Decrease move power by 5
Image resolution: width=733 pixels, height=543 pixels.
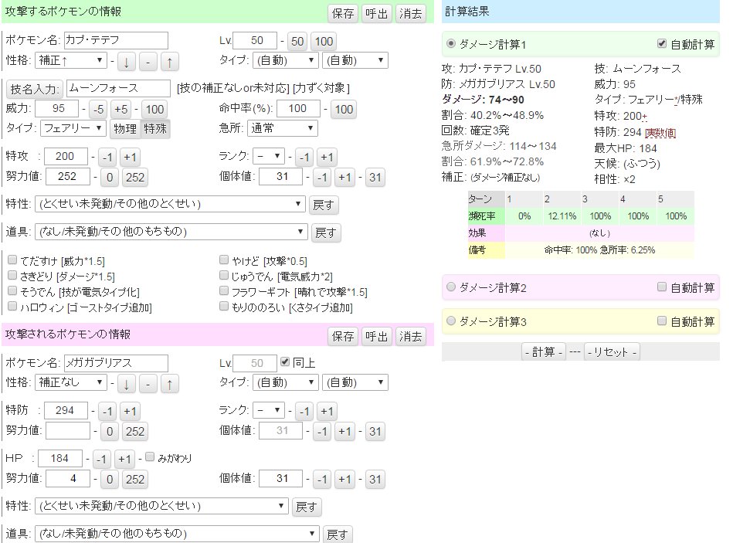coord(98,110)
